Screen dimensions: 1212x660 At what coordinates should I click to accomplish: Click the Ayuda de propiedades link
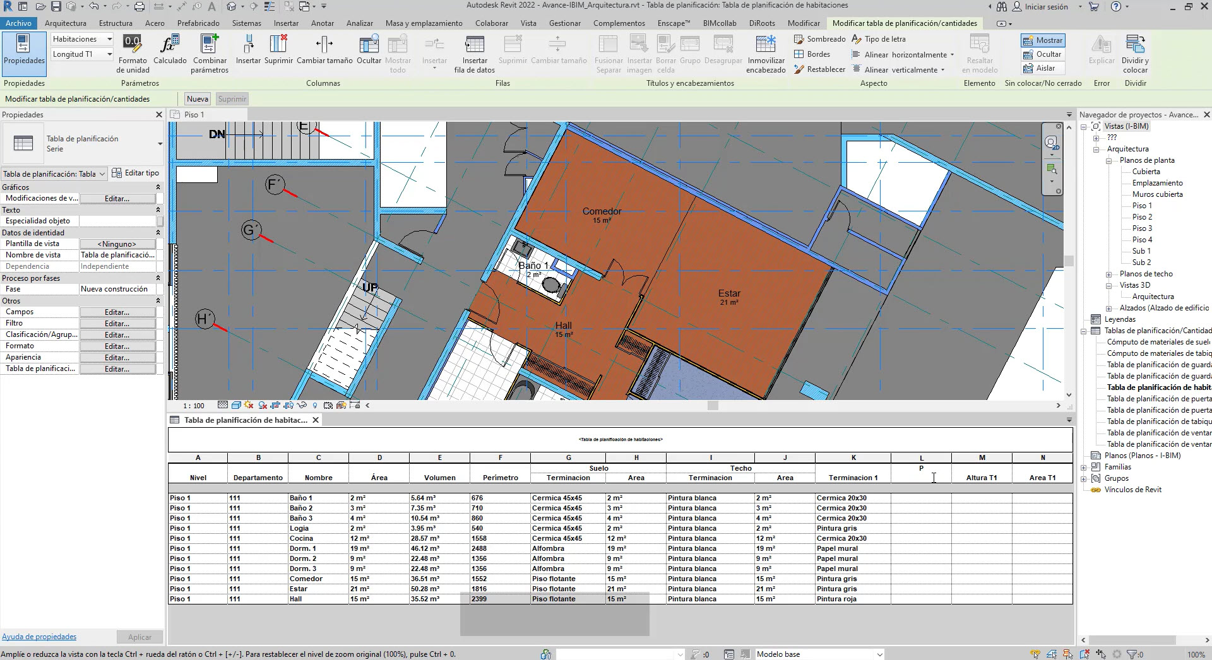click(x=39, y=636)
